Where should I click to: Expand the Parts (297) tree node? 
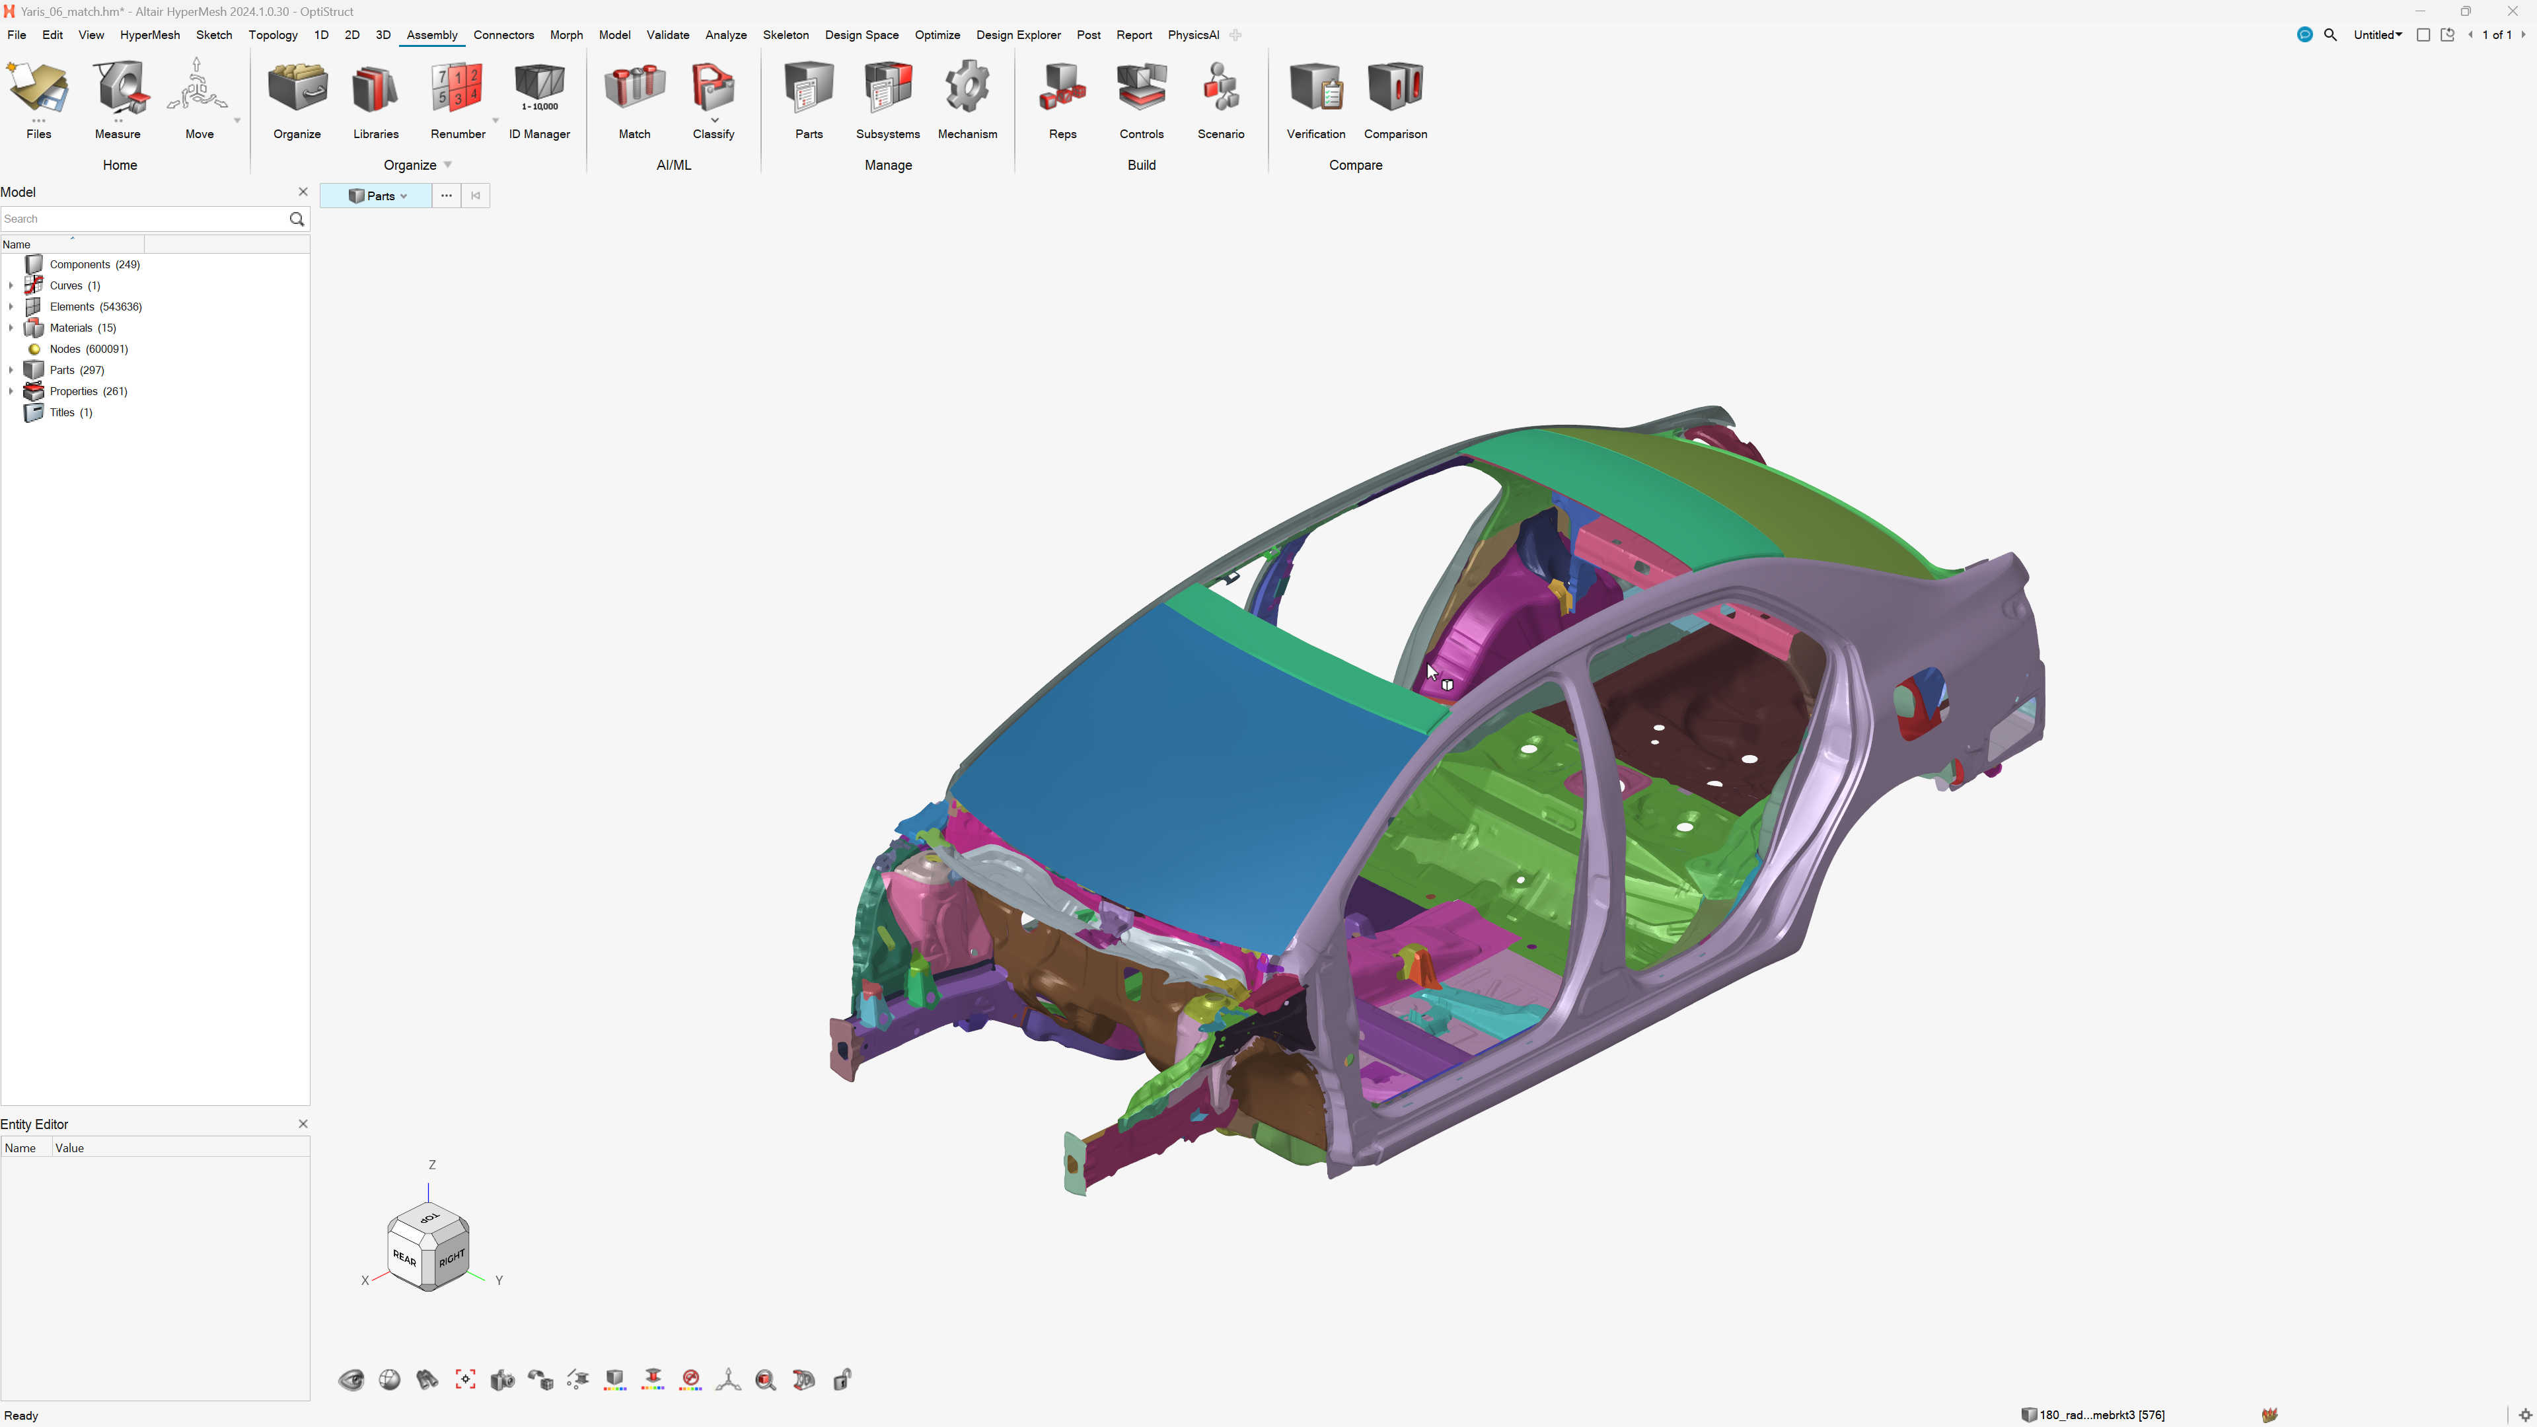click(x=11, y=370)
